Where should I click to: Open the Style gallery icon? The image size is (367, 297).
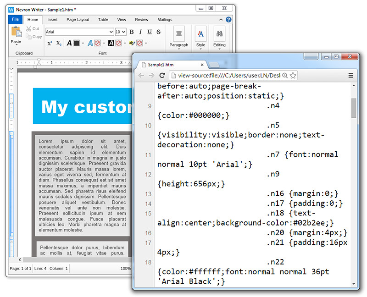tap(200, 34)
